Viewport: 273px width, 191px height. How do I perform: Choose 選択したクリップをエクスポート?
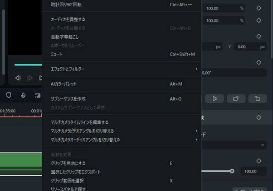(122, 172)
